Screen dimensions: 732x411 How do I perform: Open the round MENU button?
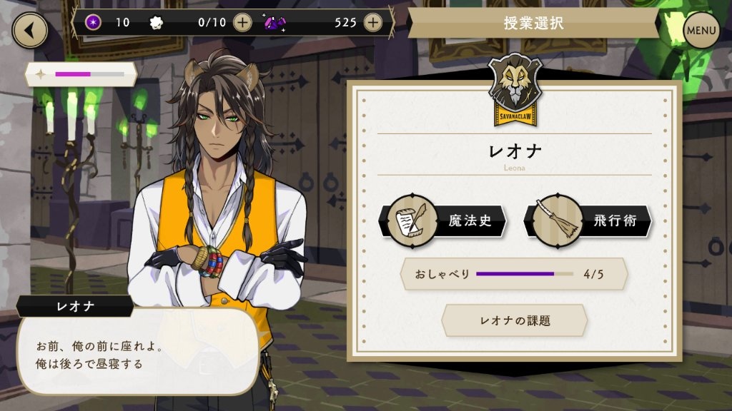[x=701, y=30]
